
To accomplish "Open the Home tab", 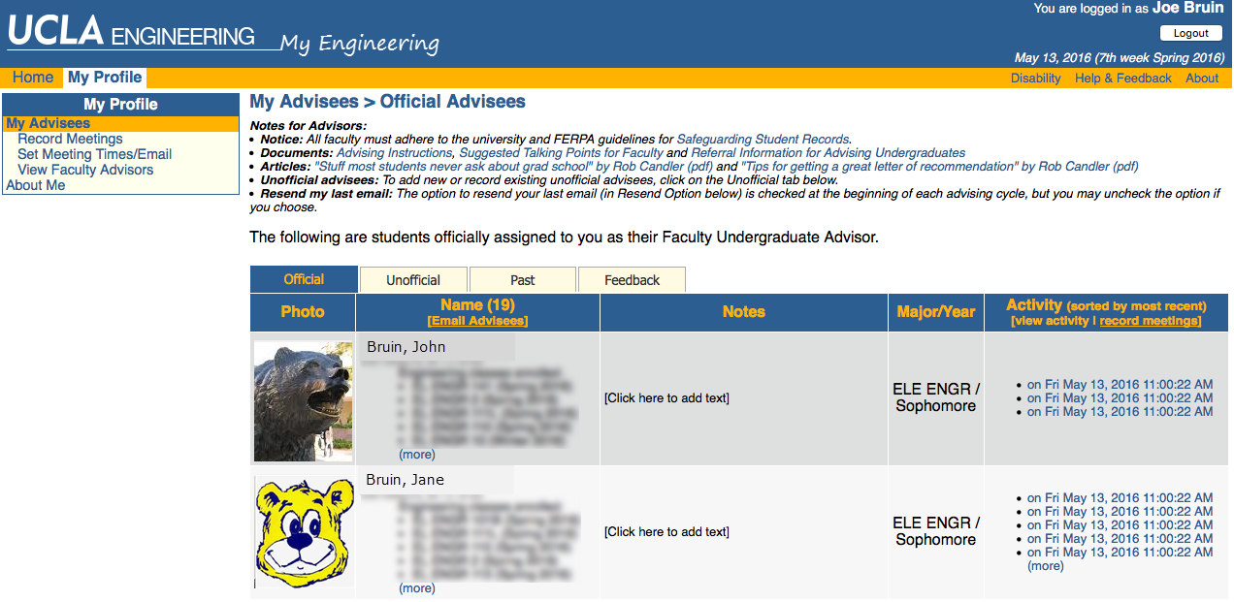I will 33,78.
